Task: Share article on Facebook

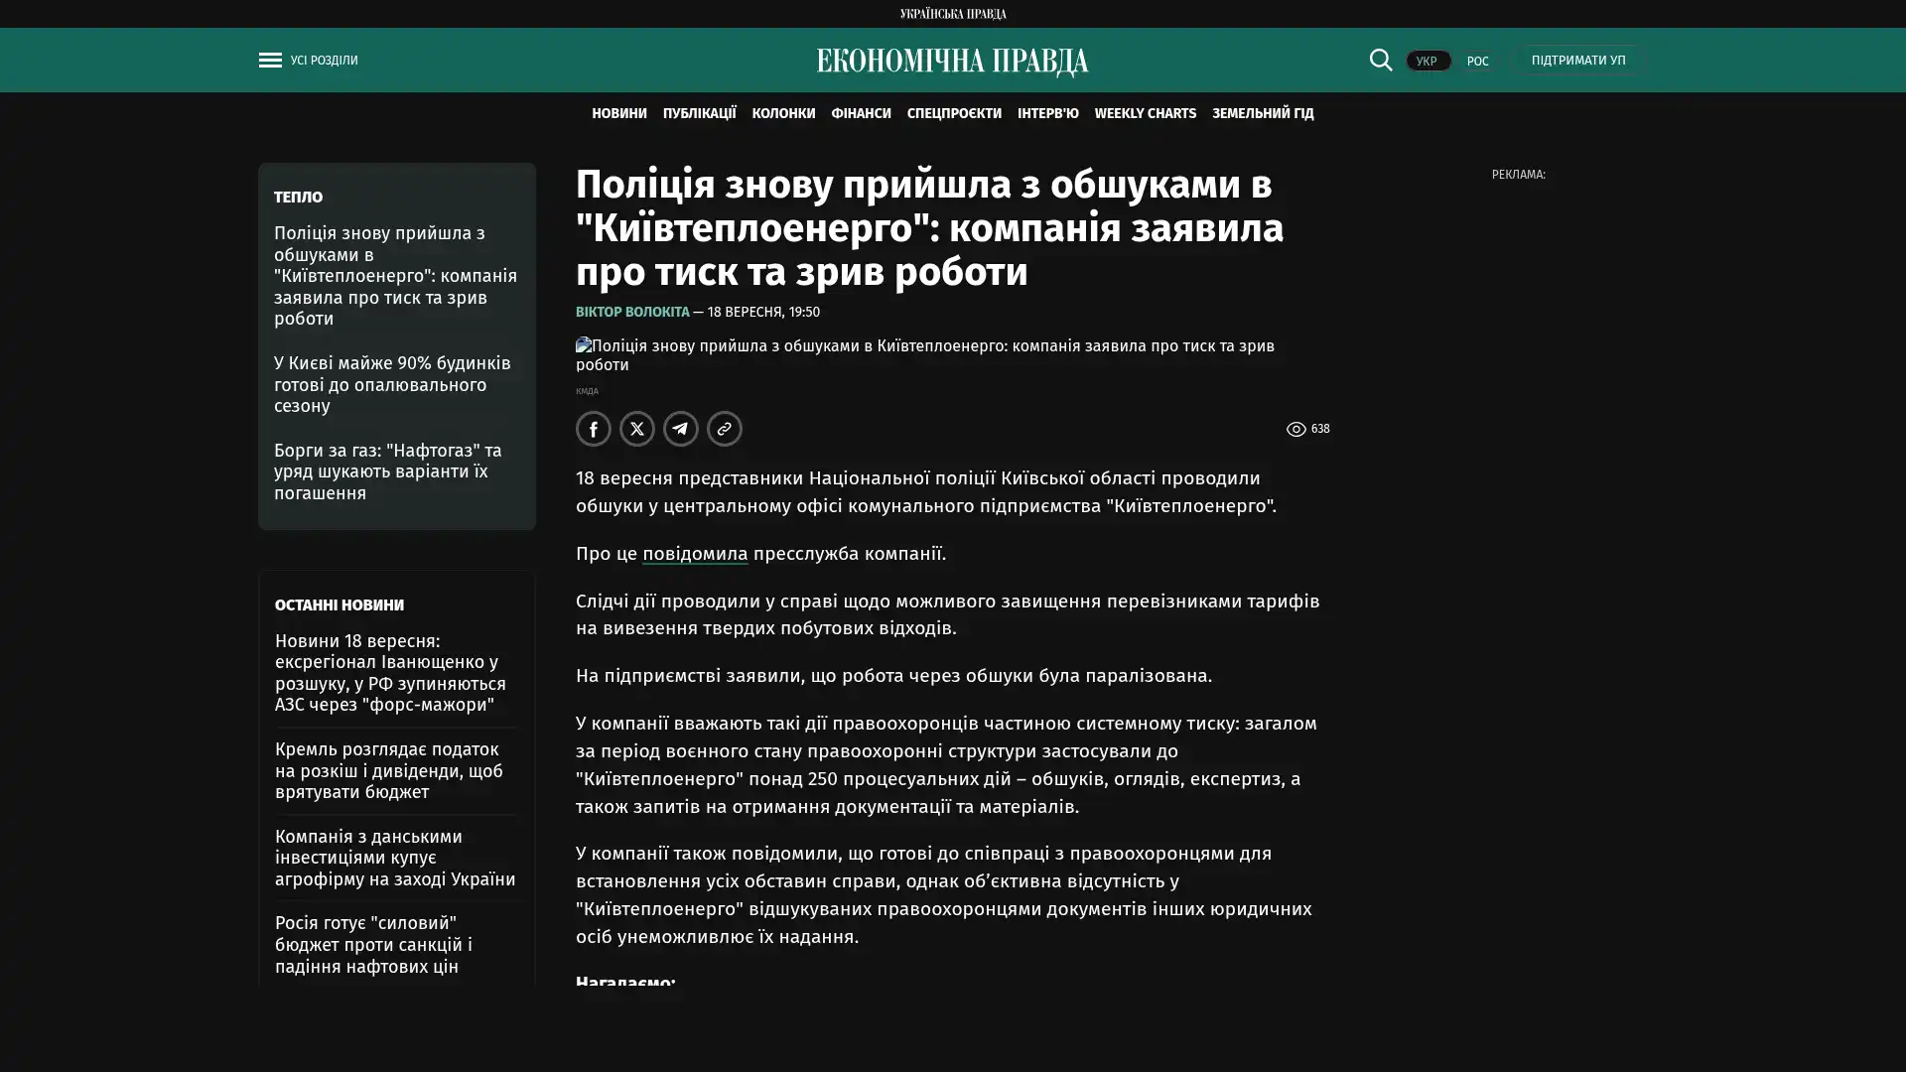Action: (594, 429)
